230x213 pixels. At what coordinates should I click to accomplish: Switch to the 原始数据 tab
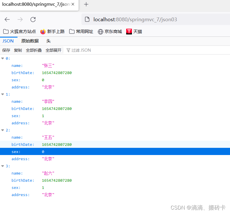pos(30,41)
